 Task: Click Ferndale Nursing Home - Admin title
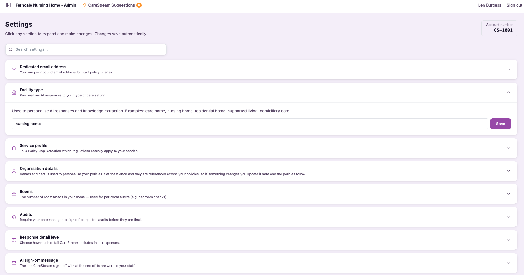[46, 5]
